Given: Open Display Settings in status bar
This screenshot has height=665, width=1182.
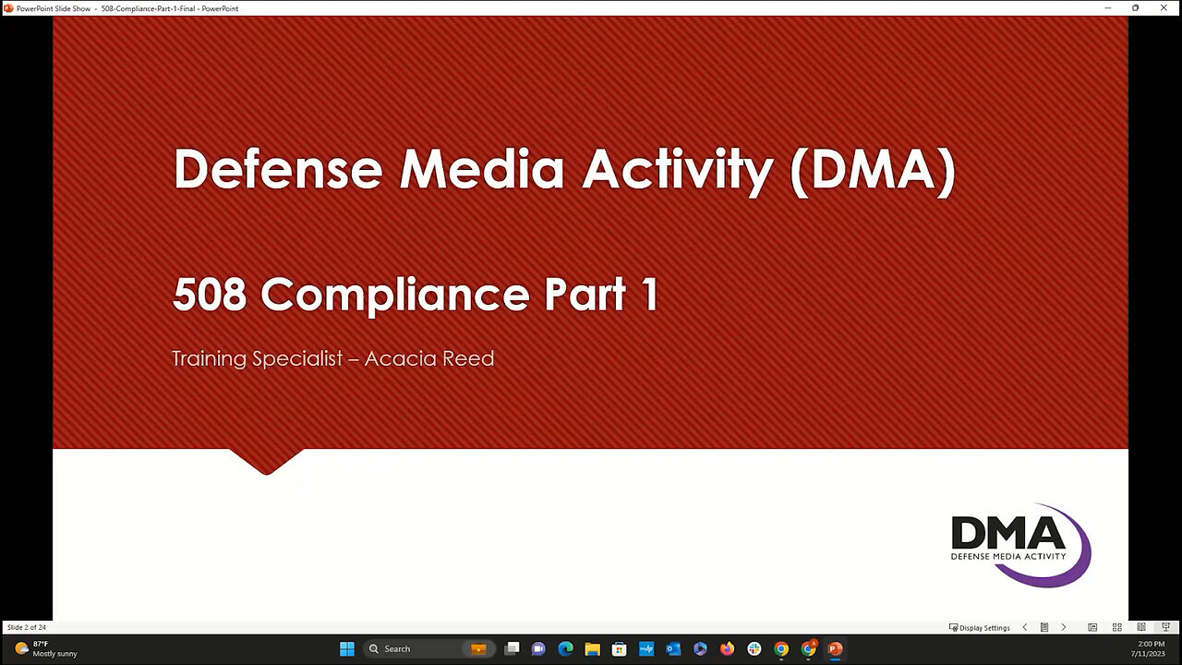Looking at the screenshot, I should pos(980,627).
